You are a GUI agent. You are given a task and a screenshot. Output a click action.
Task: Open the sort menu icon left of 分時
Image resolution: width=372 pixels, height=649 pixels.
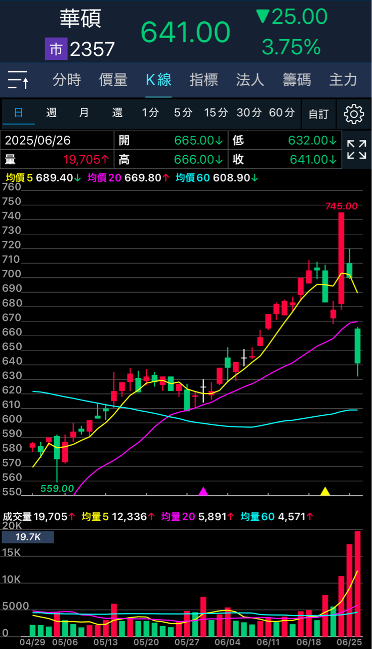point(18,80)
